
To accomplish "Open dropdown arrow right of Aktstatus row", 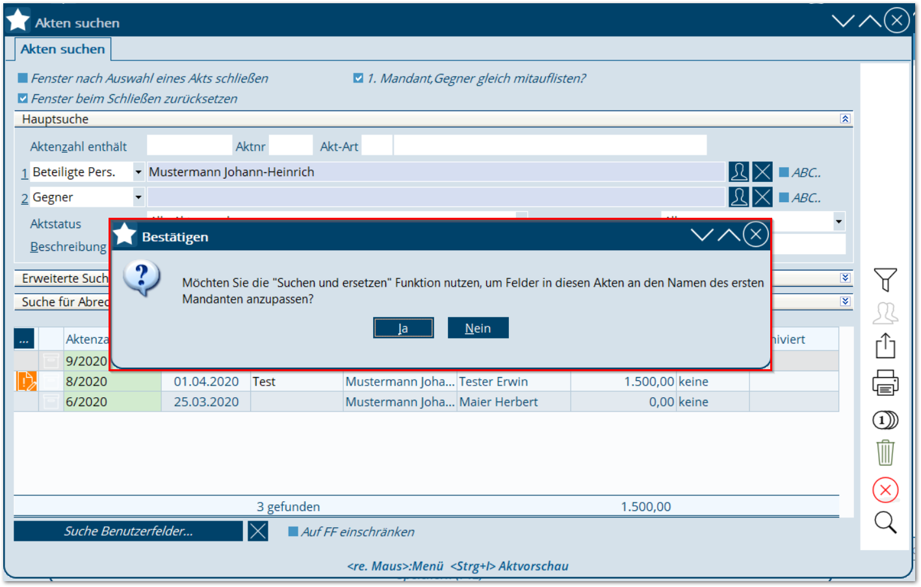I will click(839, 222).
